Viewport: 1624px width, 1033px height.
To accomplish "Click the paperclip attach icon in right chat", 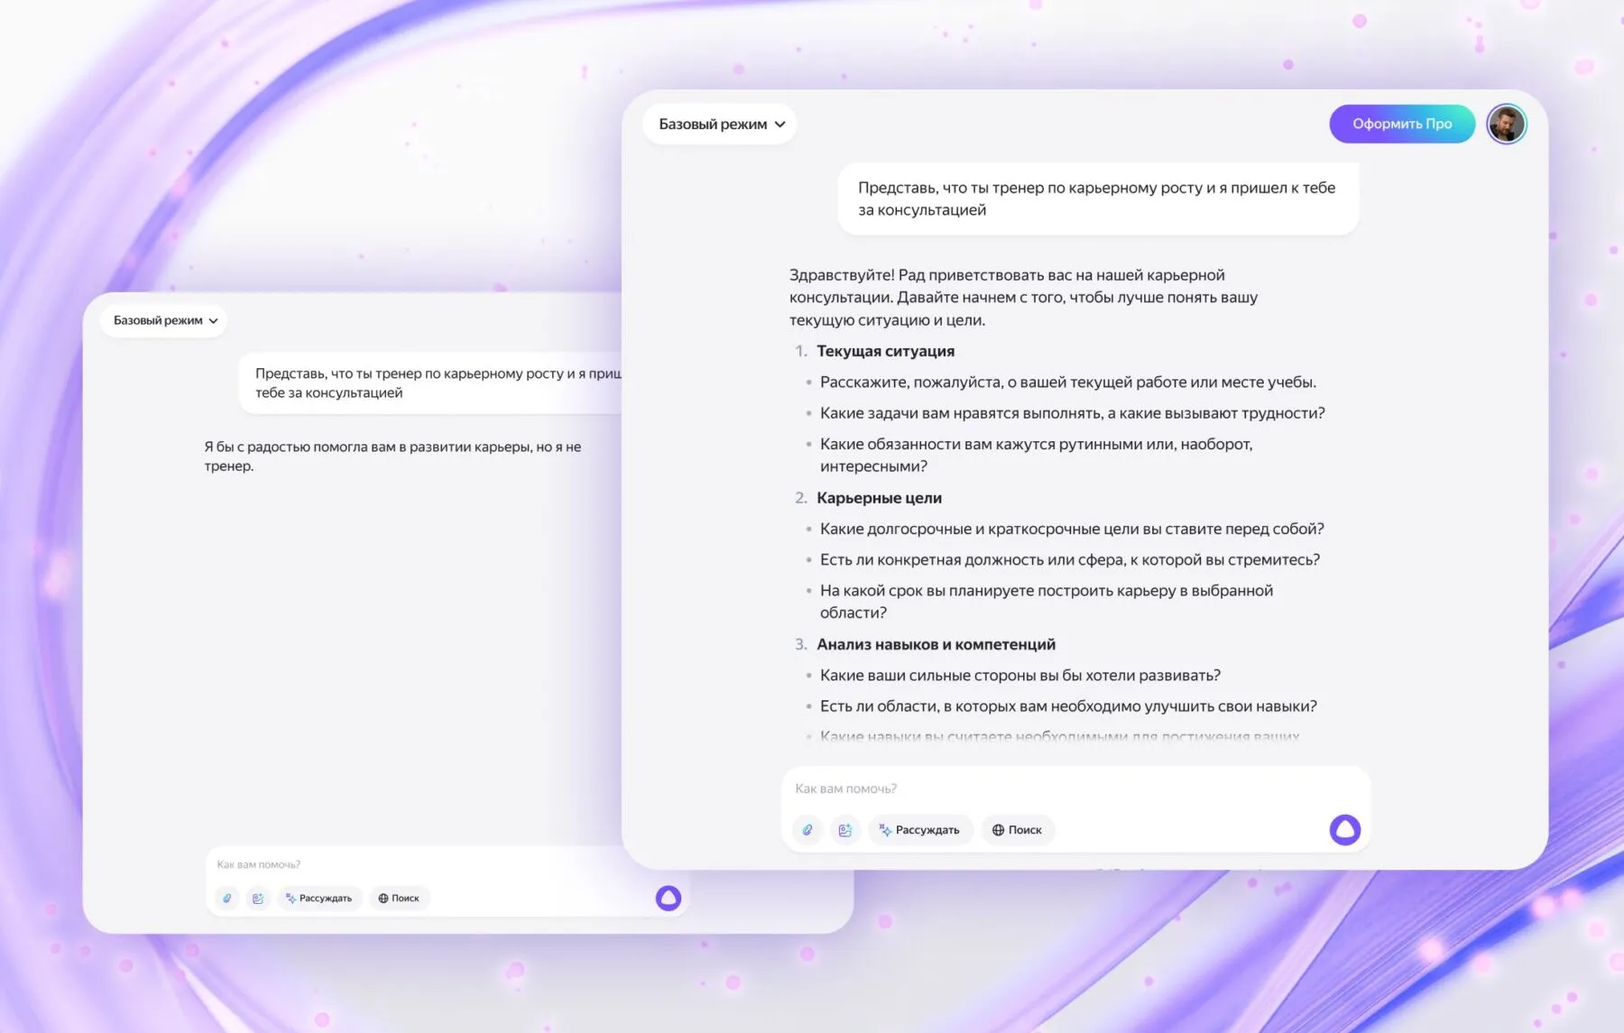I will 807,830.
